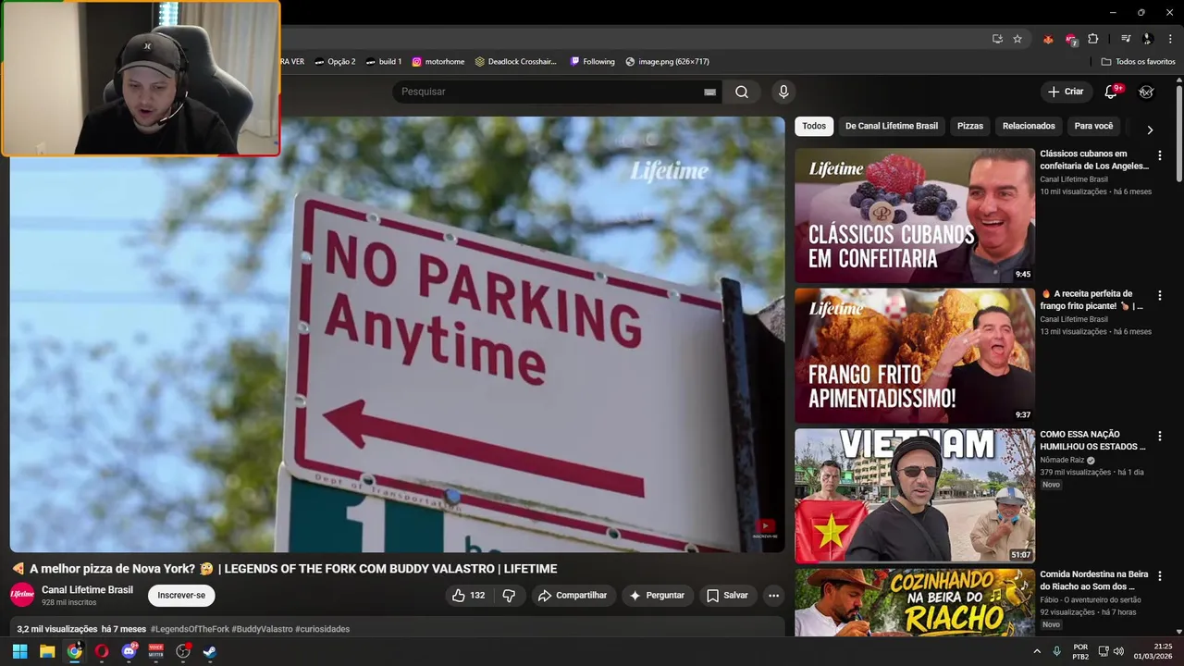The height and width of the screenshot is (666, 1184).
Task: Open options for COMO ESSA NAÇÃO video
Action: (x=1160, y=436)
